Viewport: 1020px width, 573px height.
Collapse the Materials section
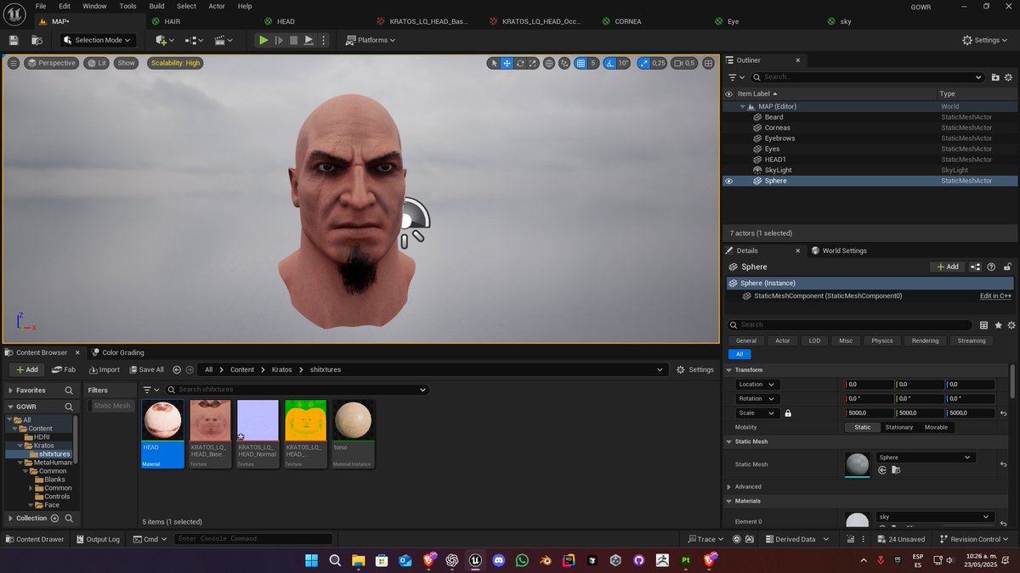click(728, 501)
